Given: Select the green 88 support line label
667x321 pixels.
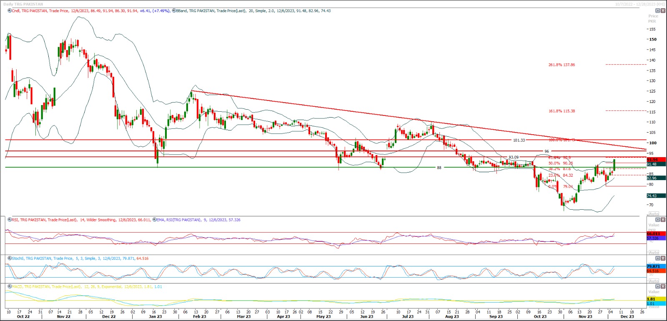Looking at the screenshot, I should click(x=439, y=168).
